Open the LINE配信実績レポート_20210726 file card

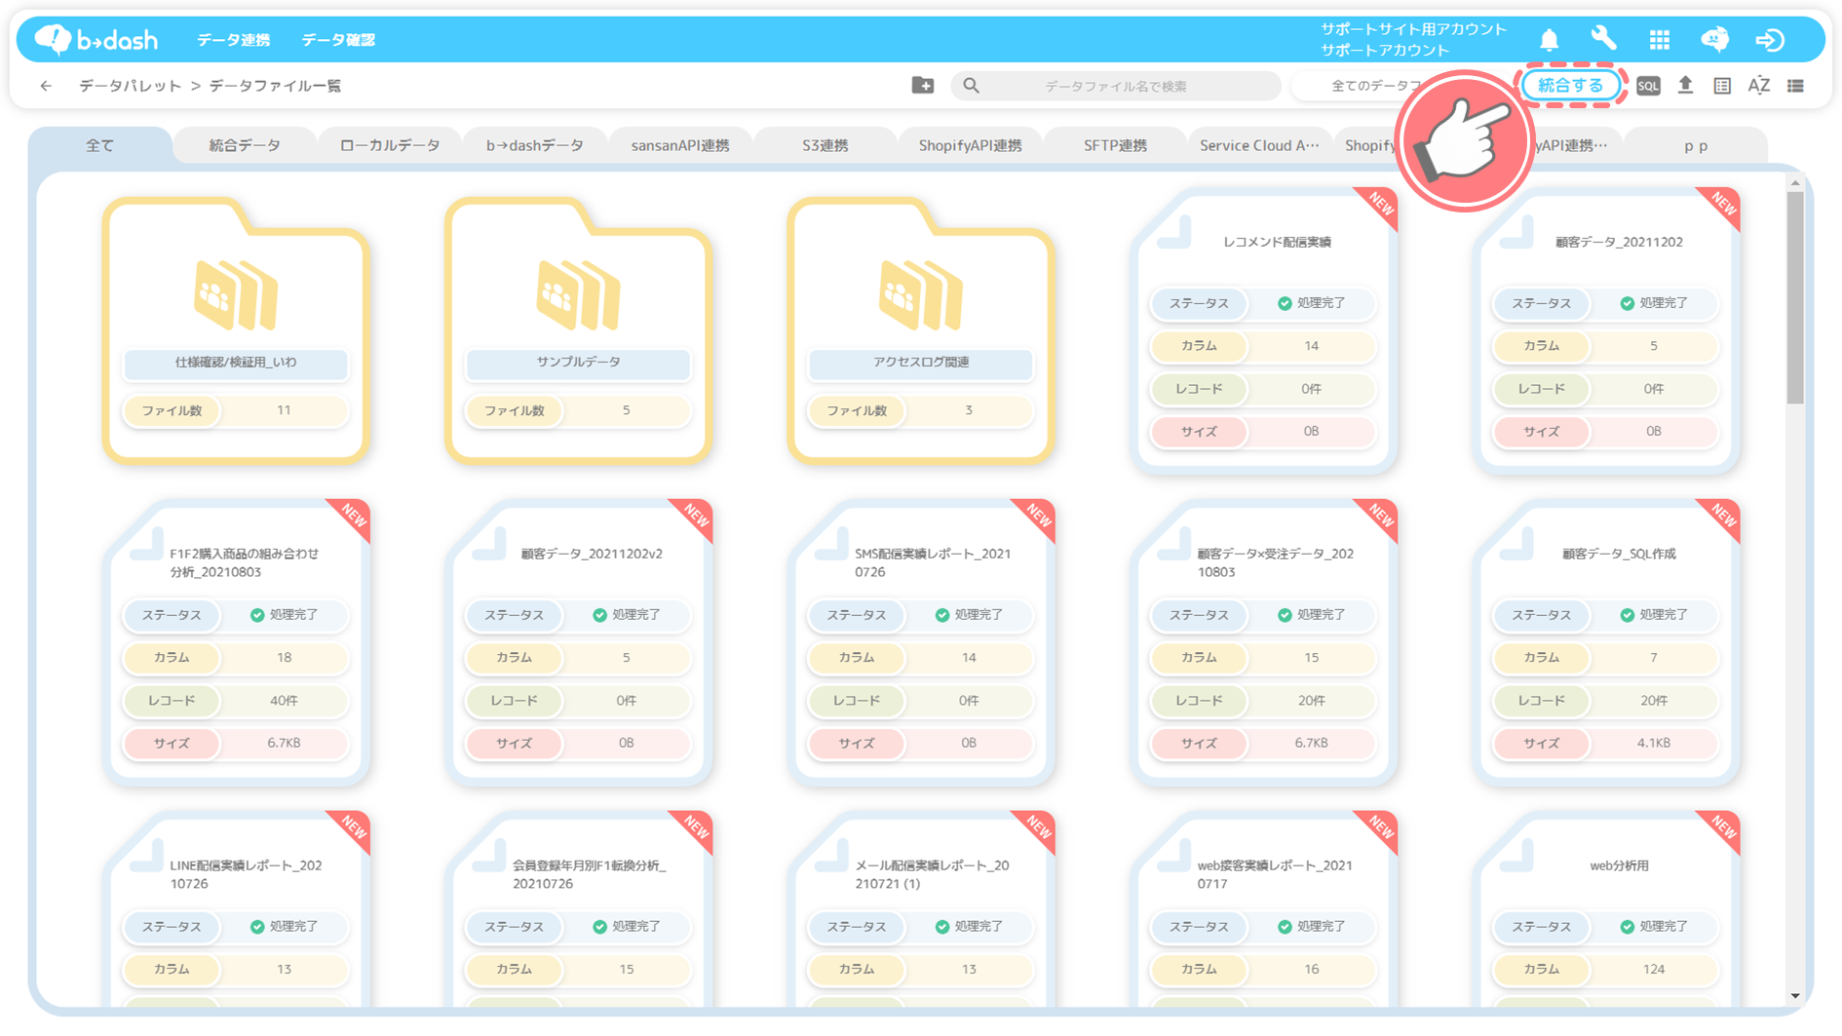pyautogui.click(x=235, y=908)
